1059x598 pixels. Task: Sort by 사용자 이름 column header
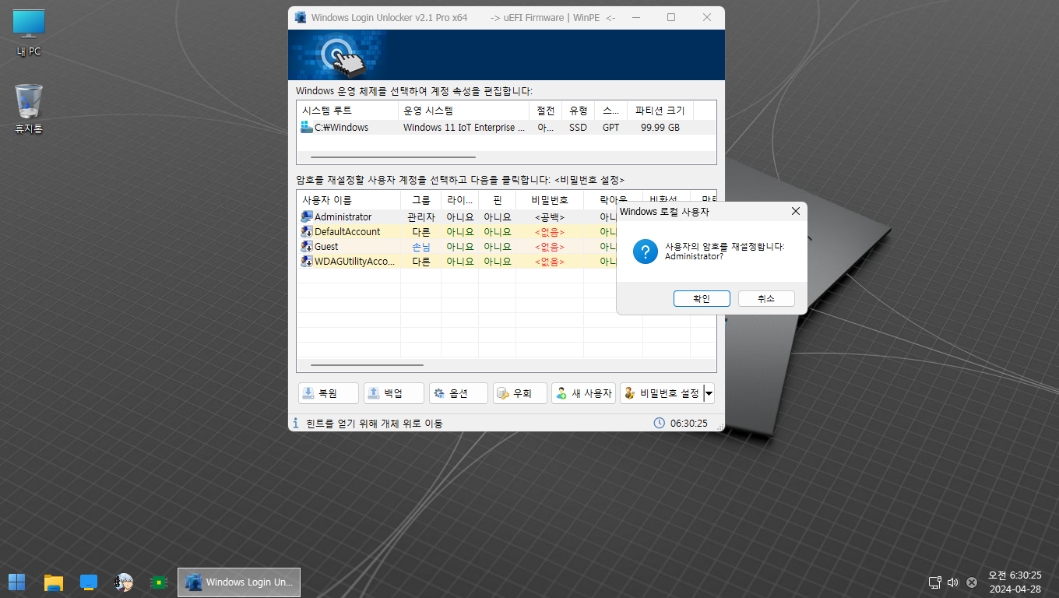[x=348, y=200]
